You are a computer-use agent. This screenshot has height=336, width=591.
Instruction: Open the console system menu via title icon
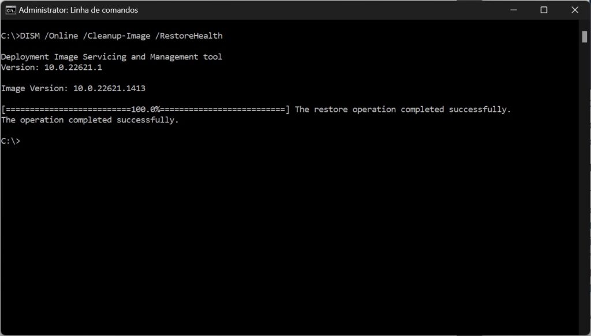coord(10,9)
